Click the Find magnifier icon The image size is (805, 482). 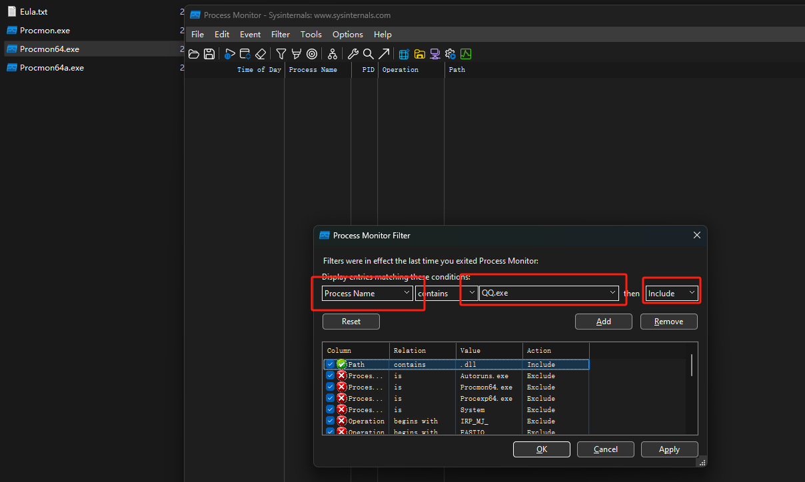coord(368,54)
